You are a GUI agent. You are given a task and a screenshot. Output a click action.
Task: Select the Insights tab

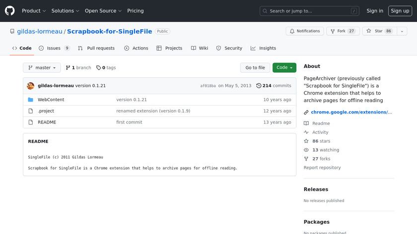[263, 48]
